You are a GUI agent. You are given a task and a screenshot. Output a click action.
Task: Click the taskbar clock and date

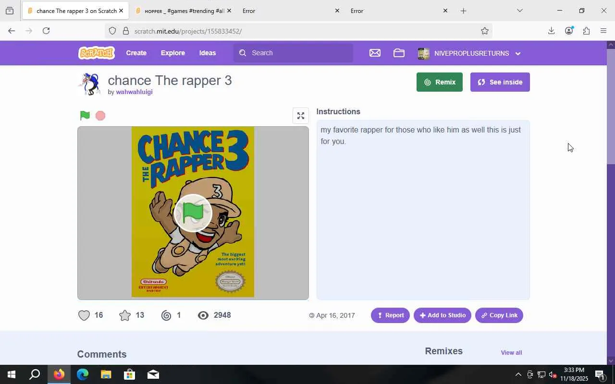[x=574, y=374]
